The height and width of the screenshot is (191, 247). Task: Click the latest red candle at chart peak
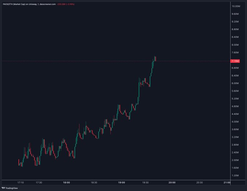[x=155, y=59]
